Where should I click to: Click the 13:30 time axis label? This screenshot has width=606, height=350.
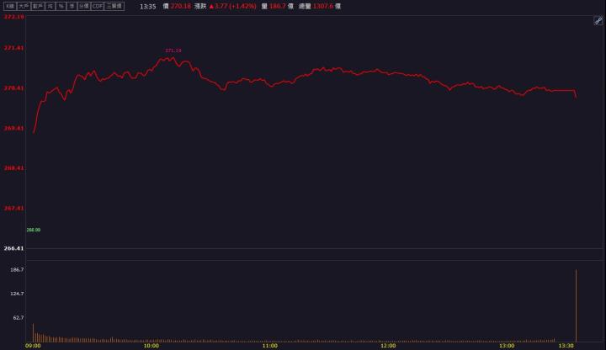point(566,346)
